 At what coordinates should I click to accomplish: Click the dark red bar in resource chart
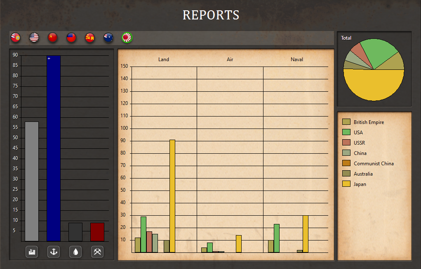coord(97,232)
